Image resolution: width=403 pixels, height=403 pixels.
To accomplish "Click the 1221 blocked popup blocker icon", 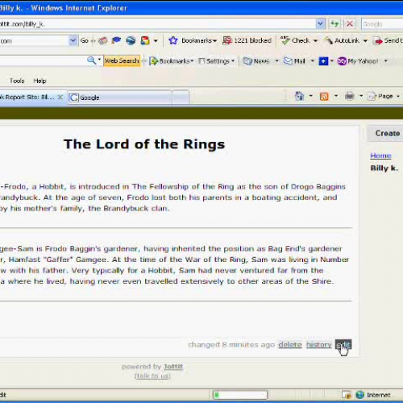I will pyautogui.click(x=227, y=40).
